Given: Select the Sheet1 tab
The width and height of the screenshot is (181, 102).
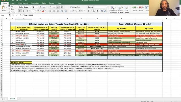Looking at the screenshot, I should click(x=12, y=99).
